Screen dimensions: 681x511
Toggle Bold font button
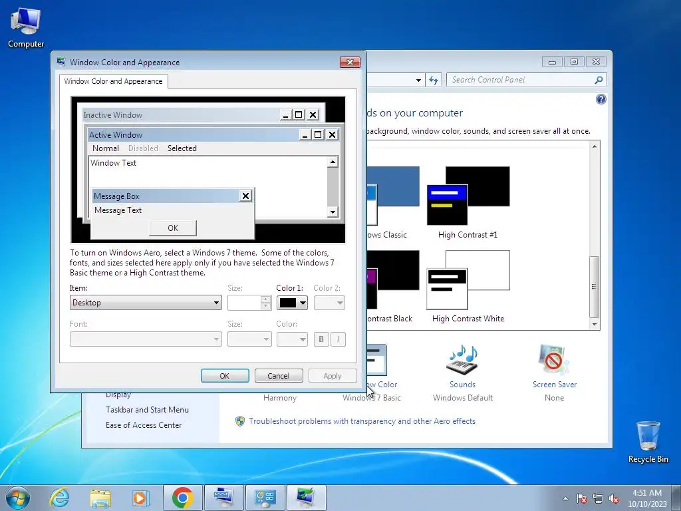click(321, 339)
